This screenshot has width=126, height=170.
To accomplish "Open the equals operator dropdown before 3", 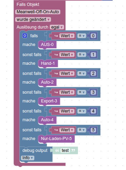I will coord(82,92).
